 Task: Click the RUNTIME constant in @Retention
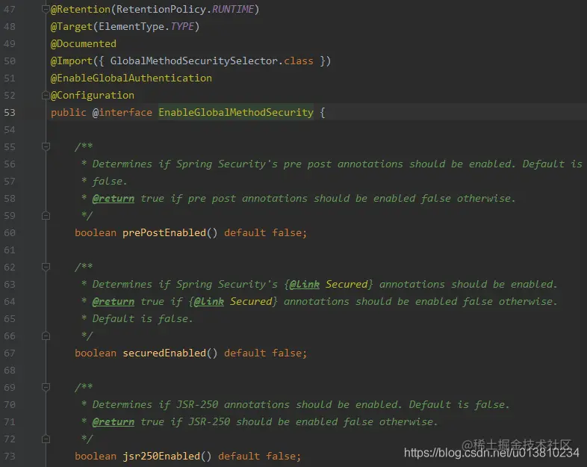tap(233, 10)
